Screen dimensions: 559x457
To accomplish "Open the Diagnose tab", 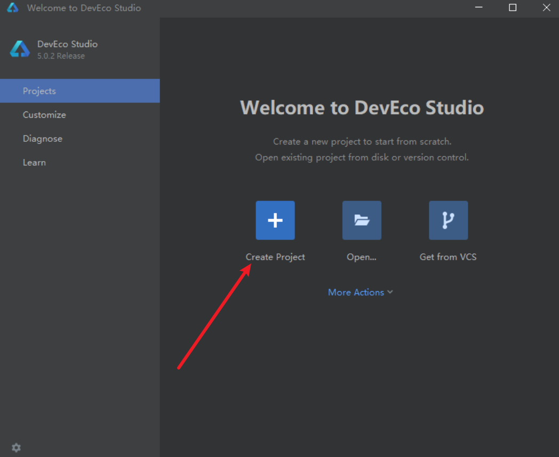I will point(80,139).
